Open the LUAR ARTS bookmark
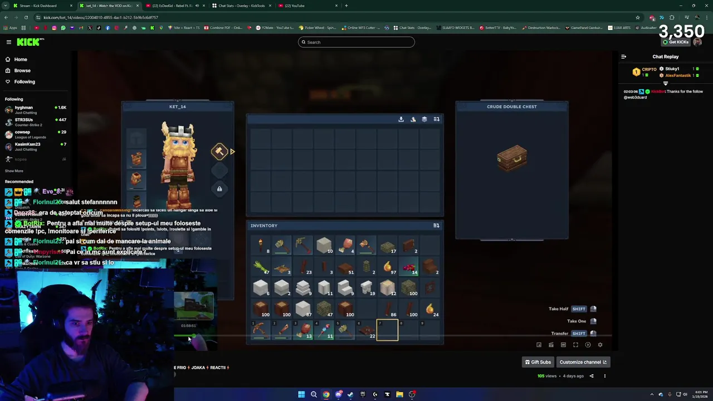 coord(619,28)
